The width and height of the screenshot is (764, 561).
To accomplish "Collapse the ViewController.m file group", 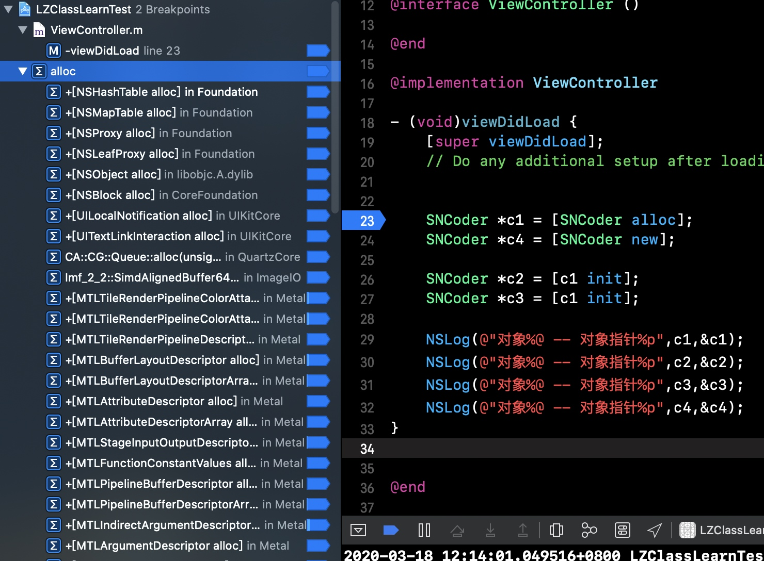I will click(x=23, y=30).
